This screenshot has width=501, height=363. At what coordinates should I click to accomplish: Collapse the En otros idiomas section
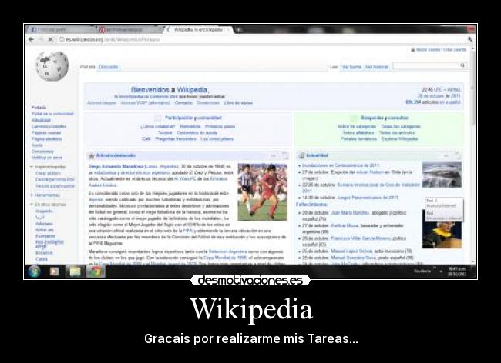49,205
